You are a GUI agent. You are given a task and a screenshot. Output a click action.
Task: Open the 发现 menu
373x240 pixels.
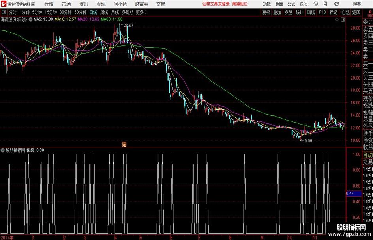(x=101, y=4)
